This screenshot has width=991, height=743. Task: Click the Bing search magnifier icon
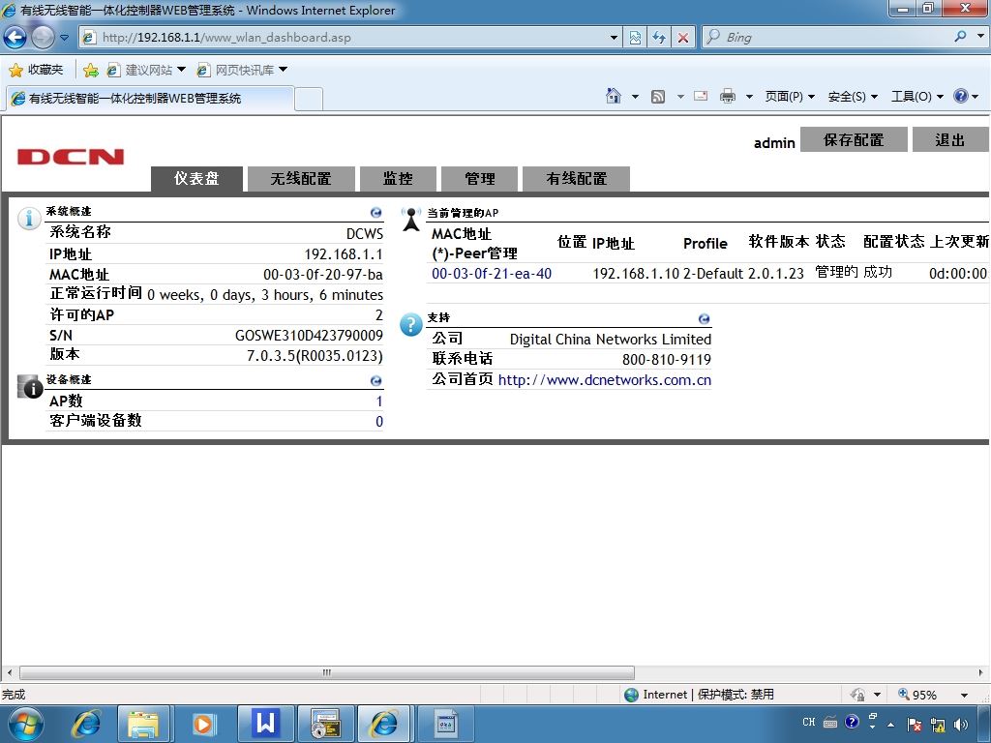tap(961, 37)
